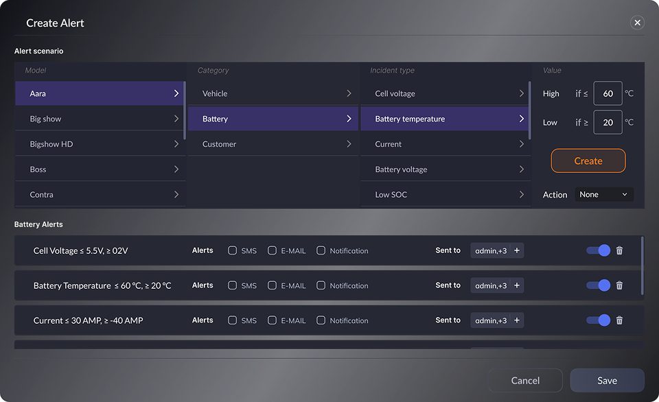Expand the Battery voltage incident chevron

click(521, 169)
